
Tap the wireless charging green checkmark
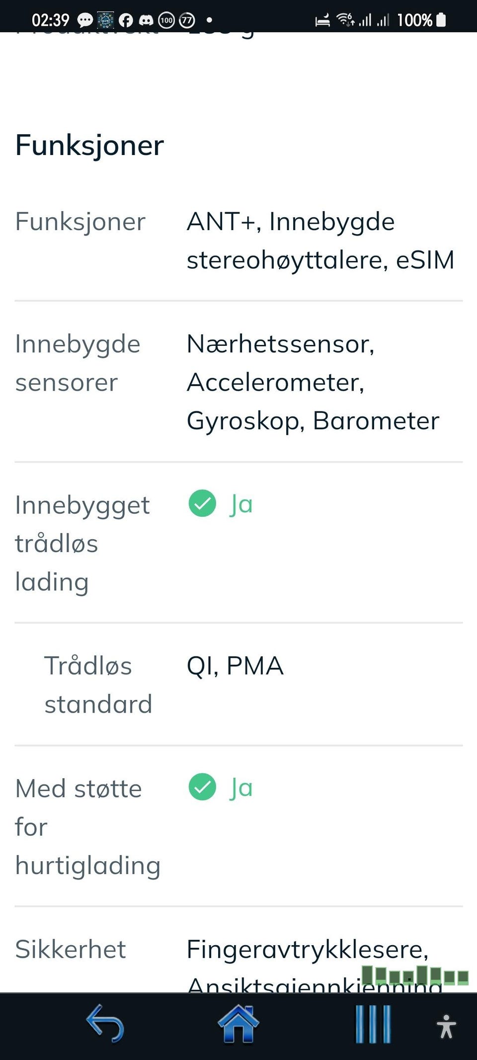[x=202, y=503]
